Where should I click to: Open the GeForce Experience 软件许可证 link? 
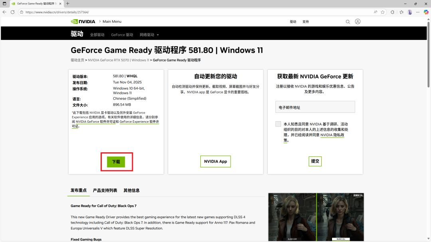tap(139, 122)
